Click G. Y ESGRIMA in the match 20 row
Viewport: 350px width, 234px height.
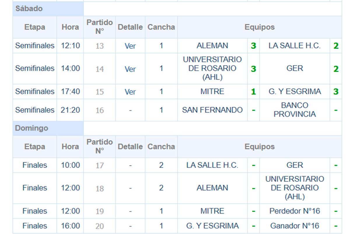tap(212, 226)
